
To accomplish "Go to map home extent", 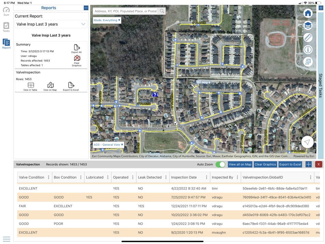I will [x=308, y=13].
